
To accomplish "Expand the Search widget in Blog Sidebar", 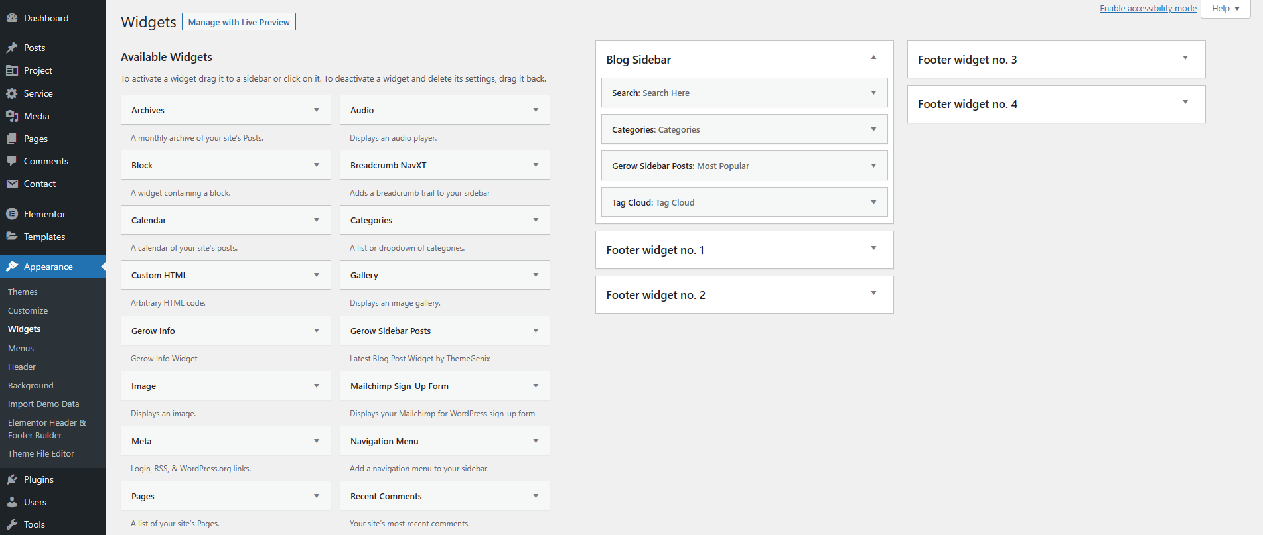I will pos(873,93).
